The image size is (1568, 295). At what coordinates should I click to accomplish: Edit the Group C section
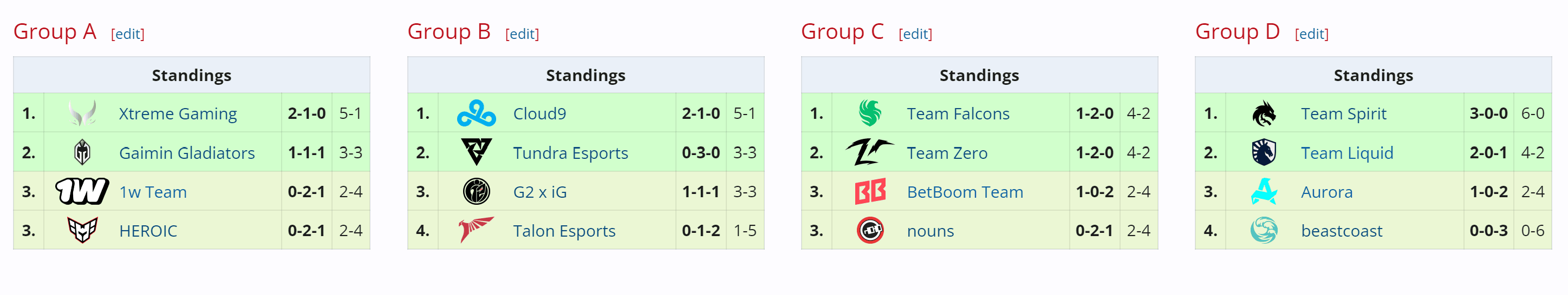[915, 35]
